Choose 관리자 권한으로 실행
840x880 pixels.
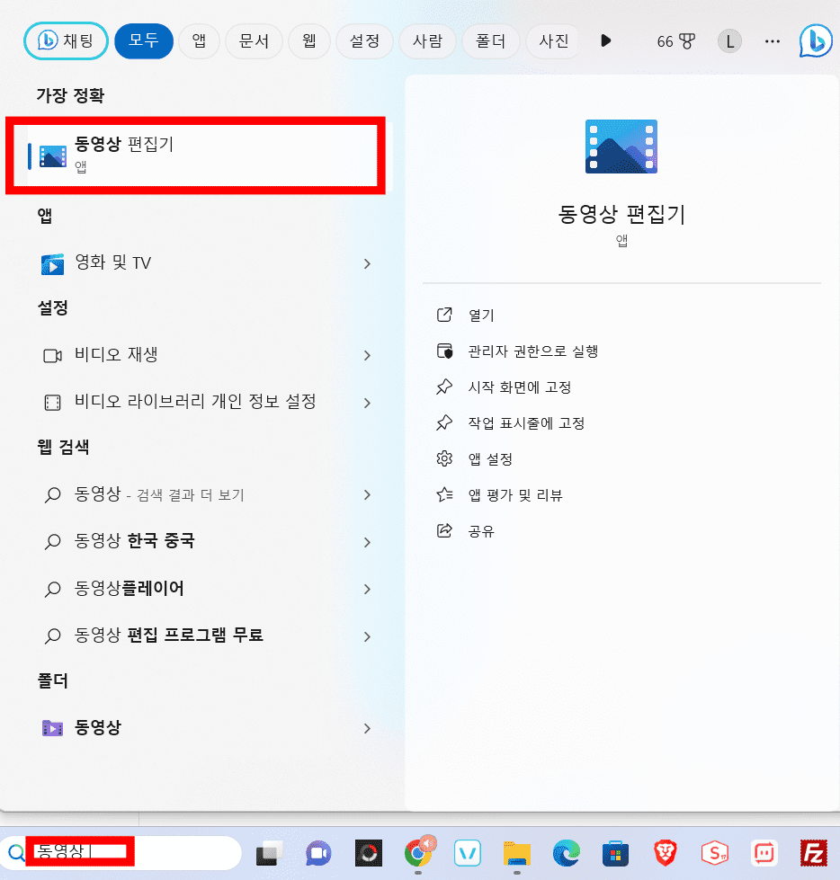coord(532,351)
